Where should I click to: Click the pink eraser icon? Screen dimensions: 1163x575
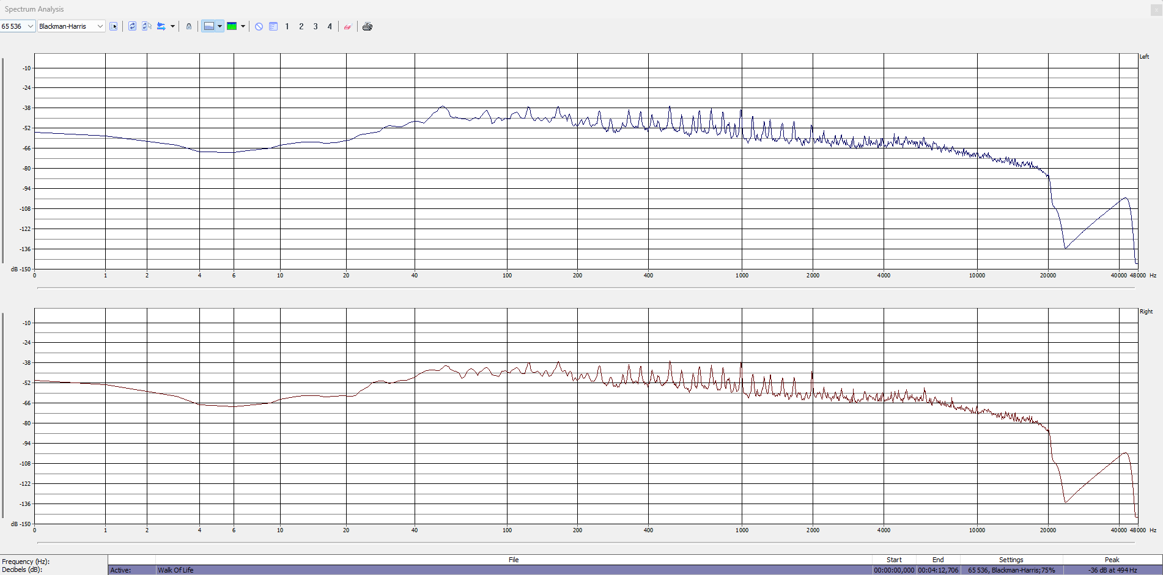pos(347,26)
